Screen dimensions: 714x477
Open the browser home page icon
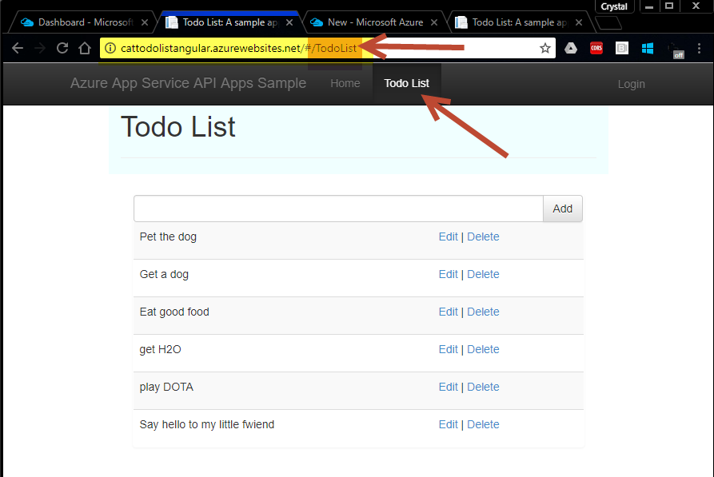85,48
